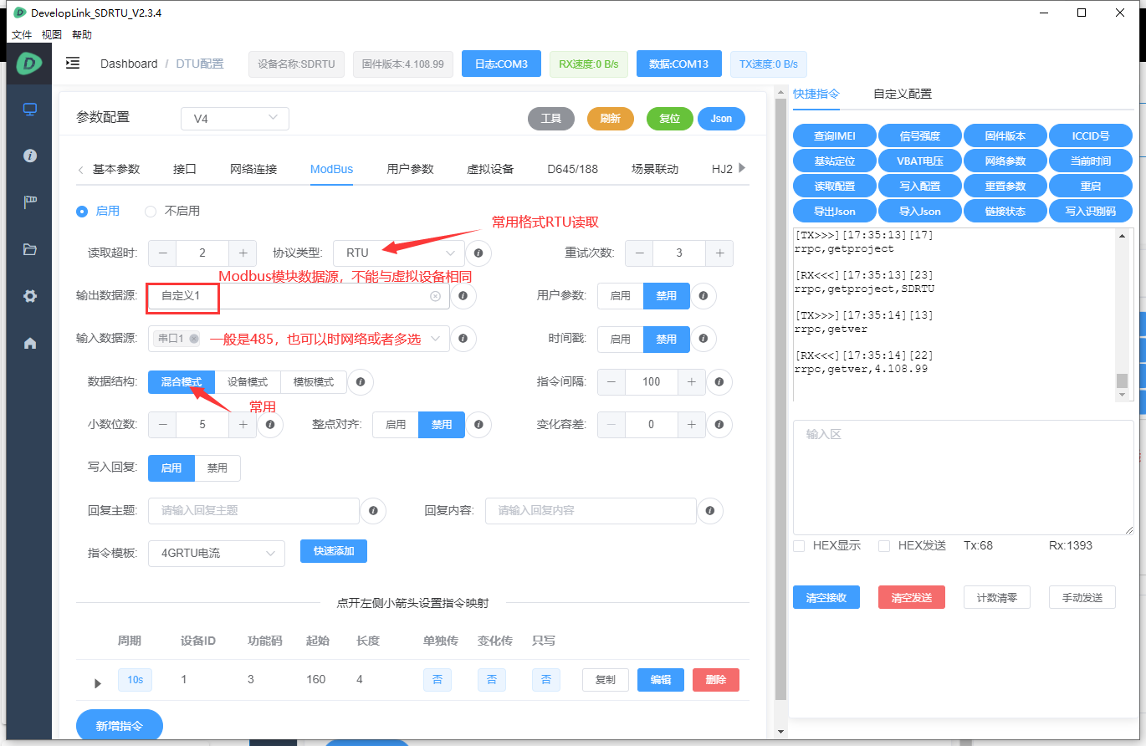
Task: Click info icon next to 小数位数 stepper
Action: point(270,425)
